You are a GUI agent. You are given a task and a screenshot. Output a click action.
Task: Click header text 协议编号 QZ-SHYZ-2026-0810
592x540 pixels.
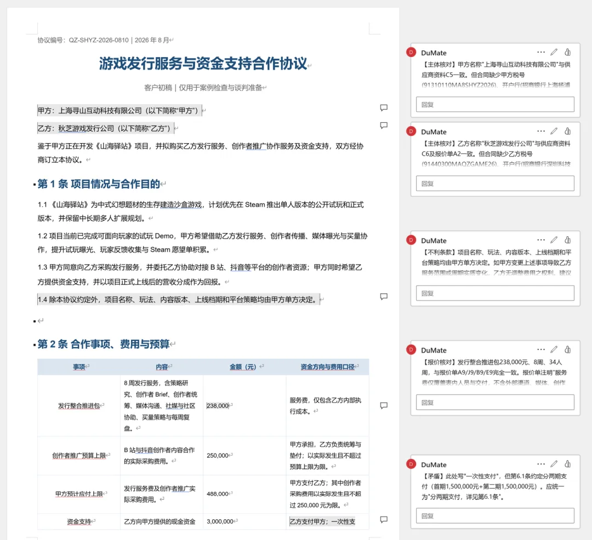click(83, 40)
